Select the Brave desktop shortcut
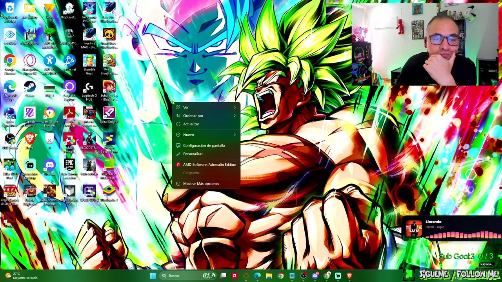The width and height of the screenshot is (502, 282). [30, 142]
